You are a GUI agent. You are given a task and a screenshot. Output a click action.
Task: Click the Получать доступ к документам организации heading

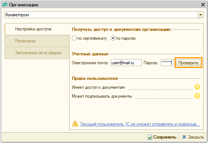pos(122,29)
